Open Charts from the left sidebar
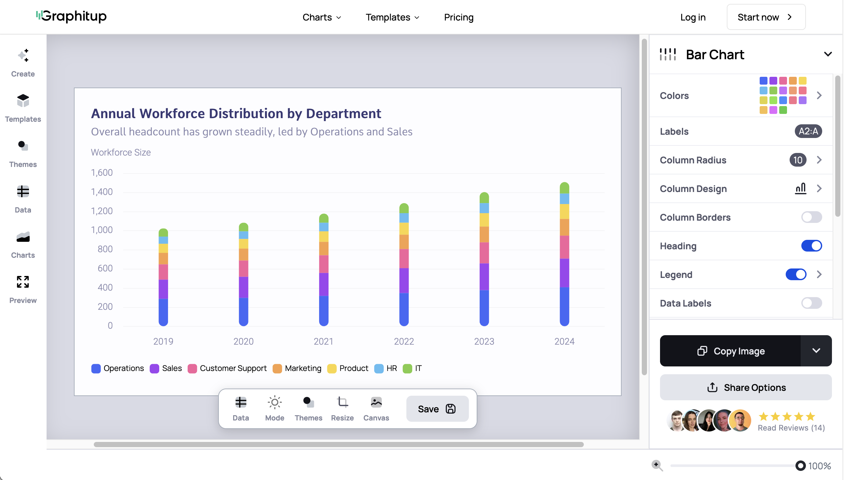The image size is (844, 480). click(x=22, y=243)
